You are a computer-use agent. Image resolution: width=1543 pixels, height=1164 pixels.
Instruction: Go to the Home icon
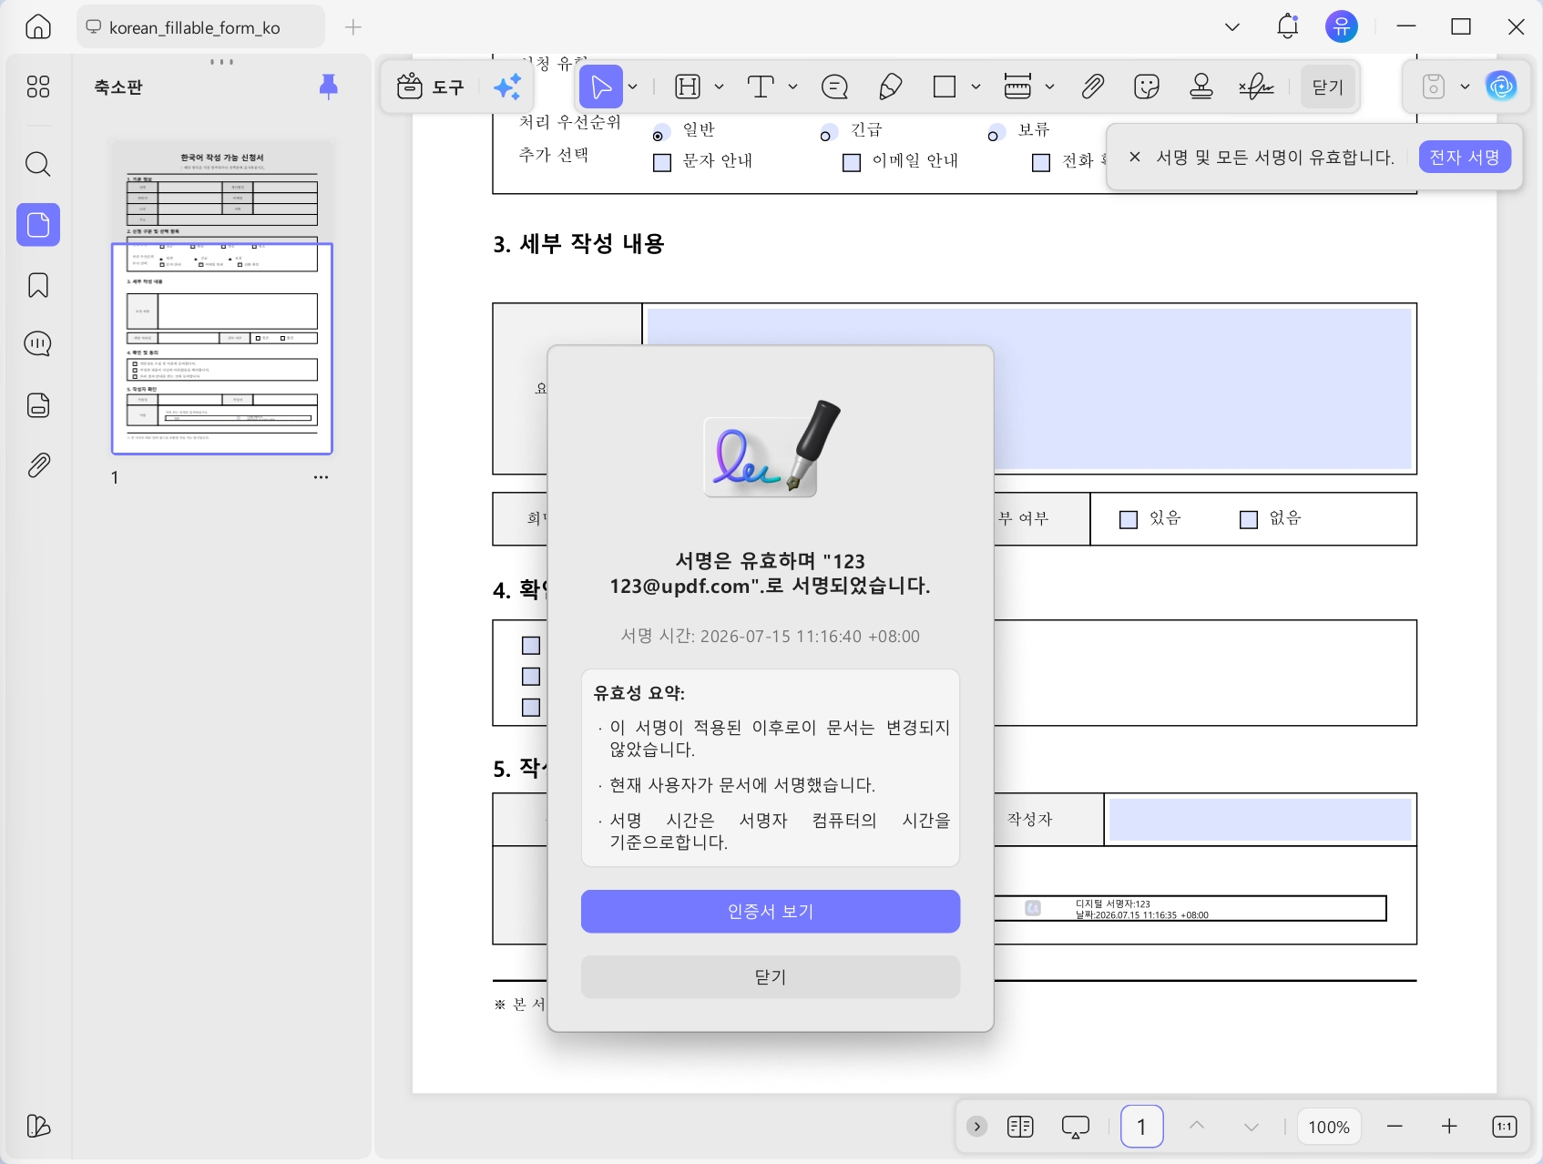(x=38, y=26)
